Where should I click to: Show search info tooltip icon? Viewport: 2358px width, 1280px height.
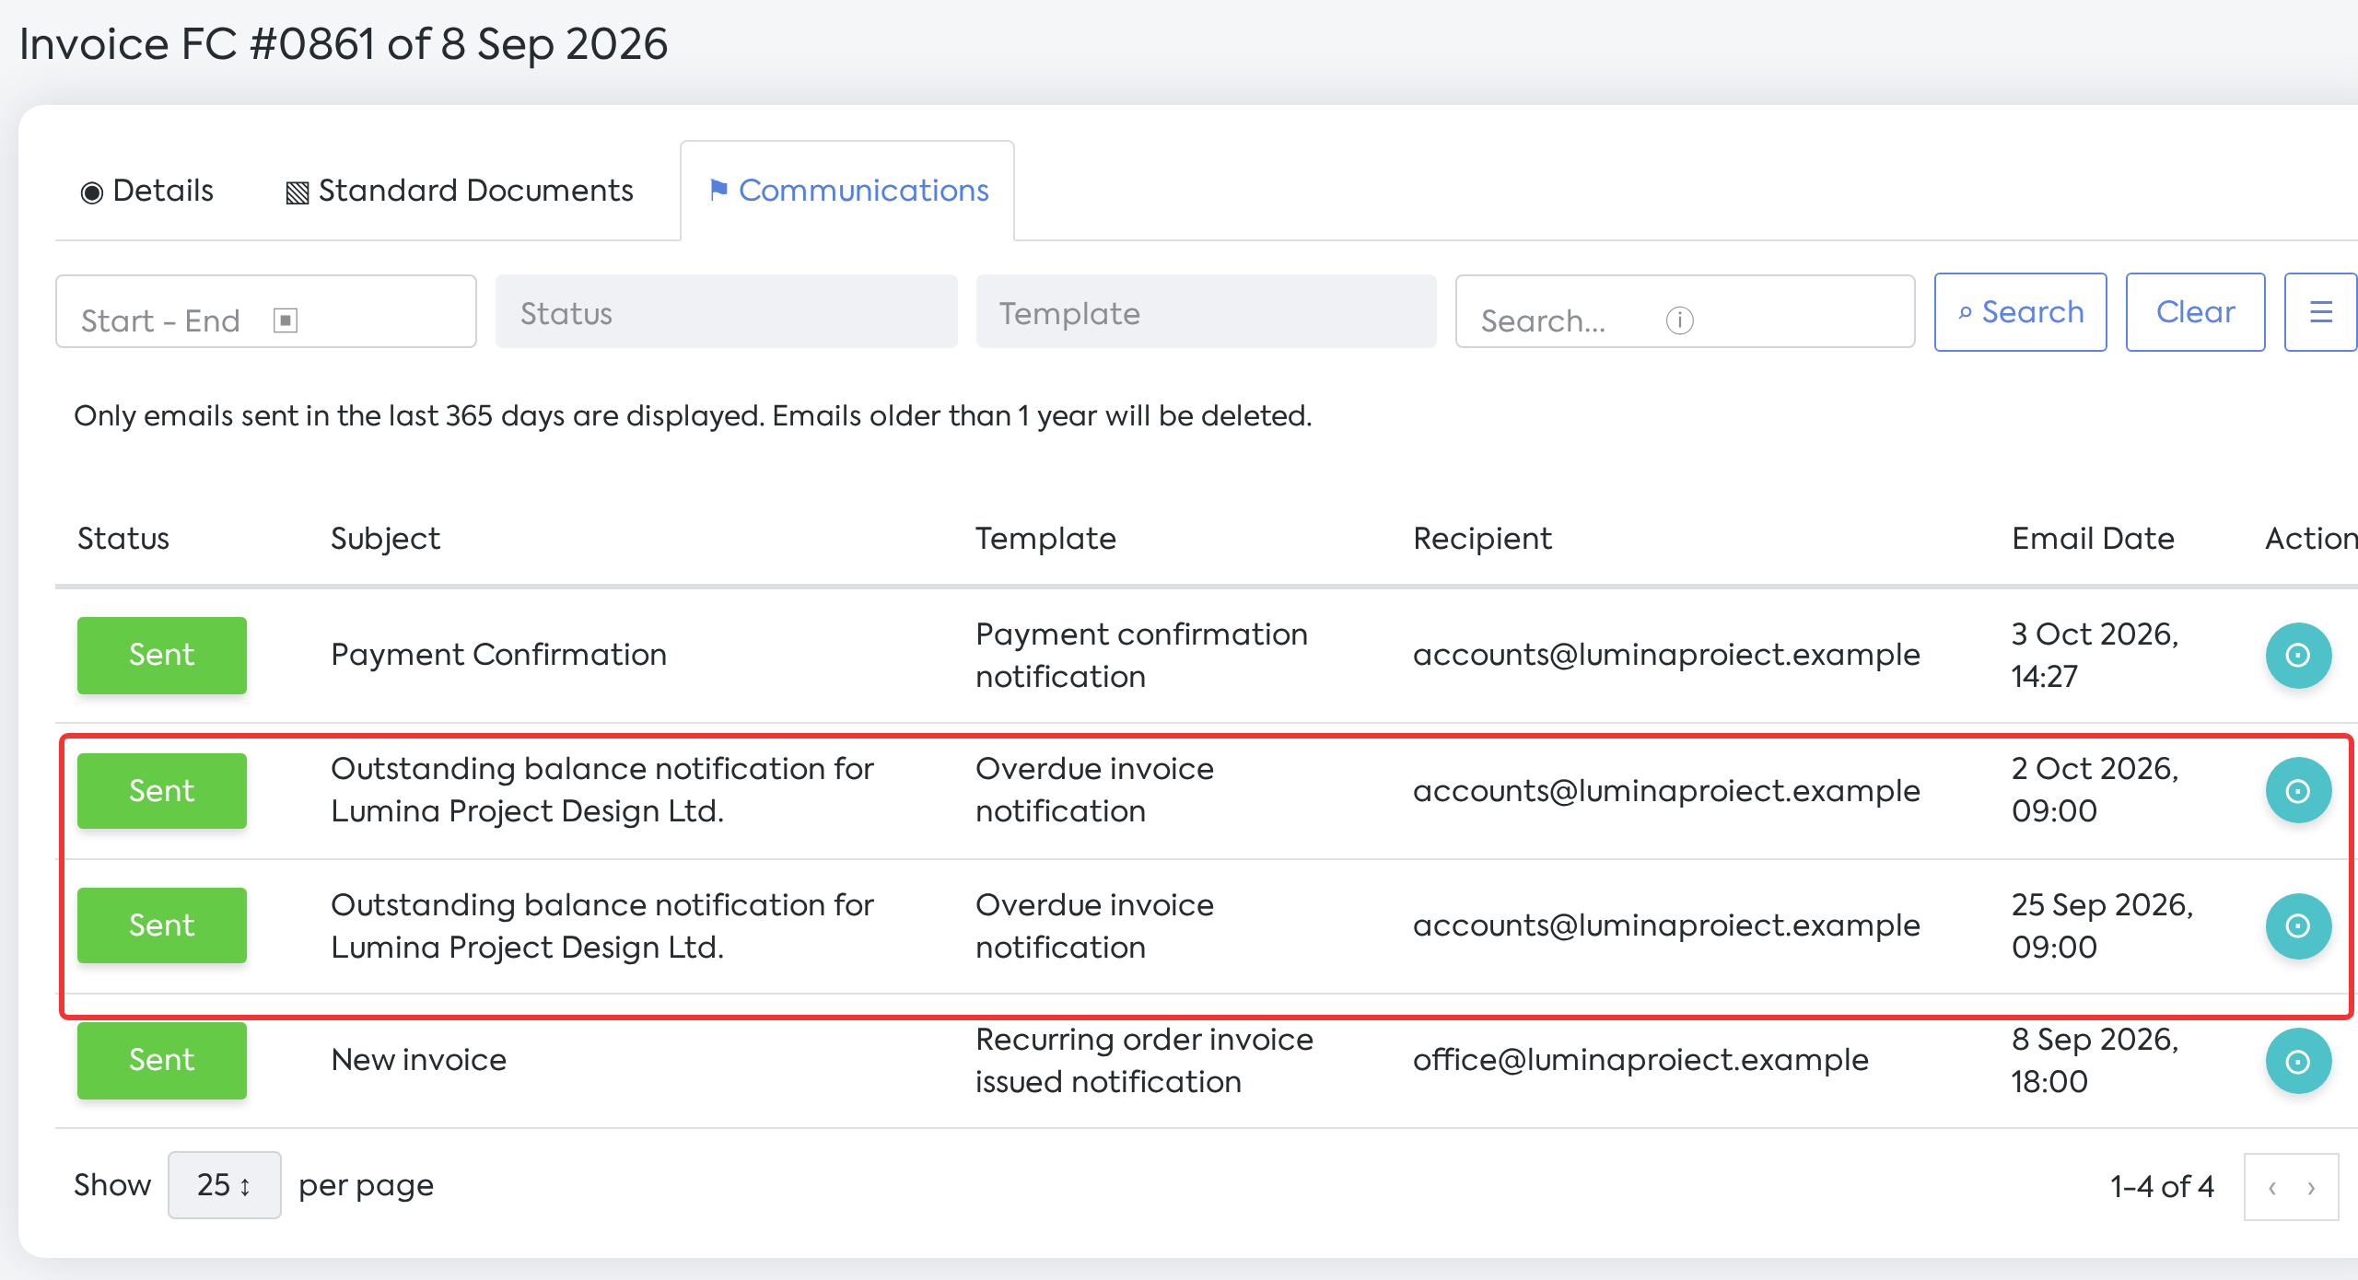[x=1679, y=320]
